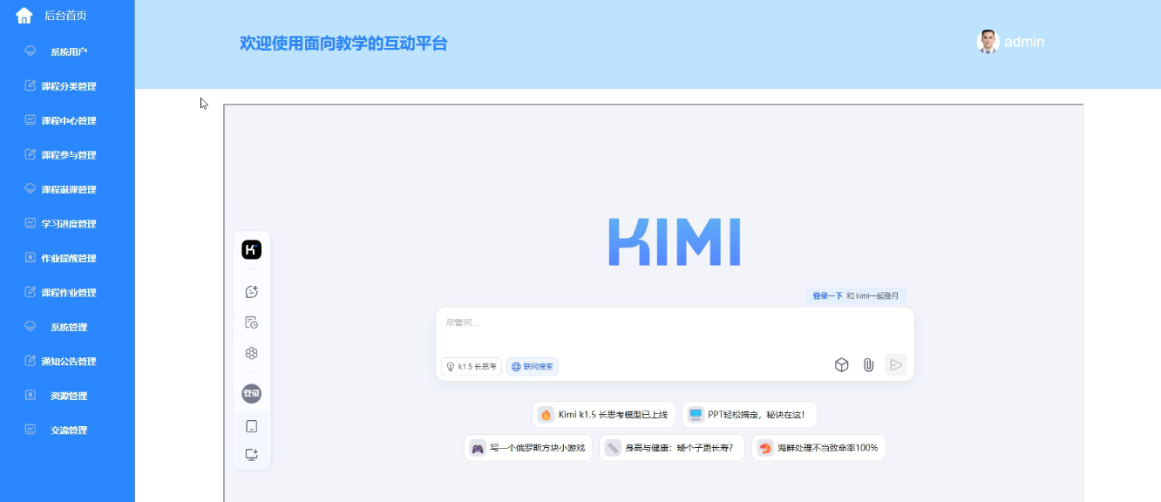Click the edit icon beside 课程分类管理
The height and width of the screenshot is (502, 1161).
point(30,85)
